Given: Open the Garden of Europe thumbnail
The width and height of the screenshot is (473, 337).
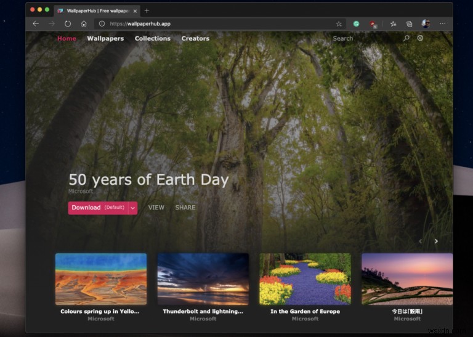Looking at the screenshot, I should click(305, 279).
